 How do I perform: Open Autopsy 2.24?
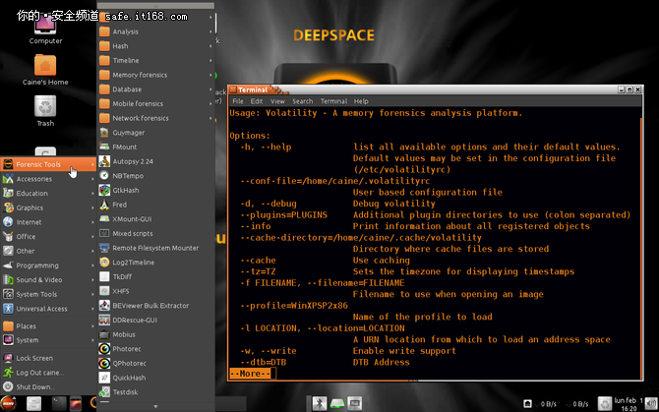(133, 160)
